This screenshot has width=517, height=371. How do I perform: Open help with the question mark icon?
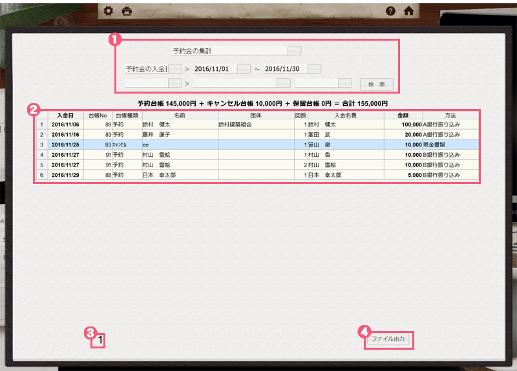tap(390, 11)
